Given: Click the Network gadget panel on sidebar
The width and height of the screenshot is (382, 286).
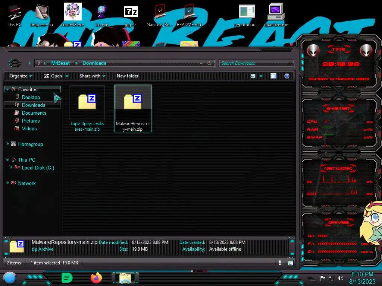Looking at the screenshot, I should point(339,181).
